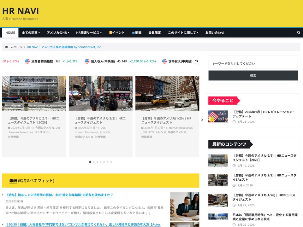The height and width of the screenshot is (227, 303).
Task: Expand the このサイトに関して dropdown menu
Action: click(183, 32)
